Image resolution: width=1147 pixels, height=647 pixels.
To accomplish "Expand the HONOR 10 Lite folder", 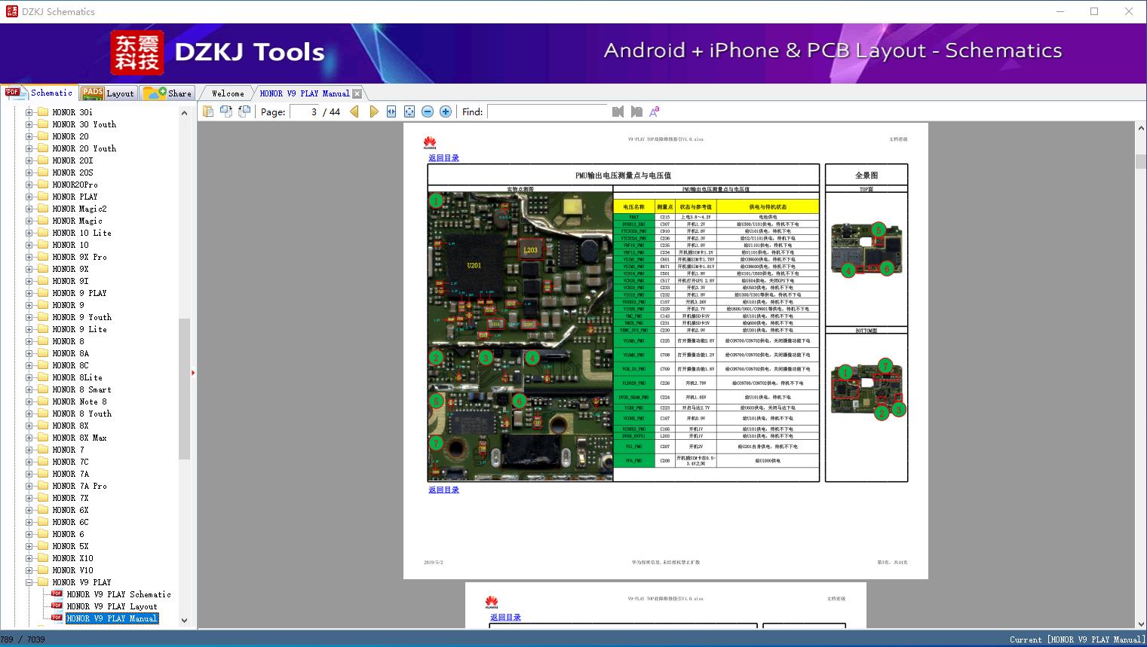I will tap(29, 233).
